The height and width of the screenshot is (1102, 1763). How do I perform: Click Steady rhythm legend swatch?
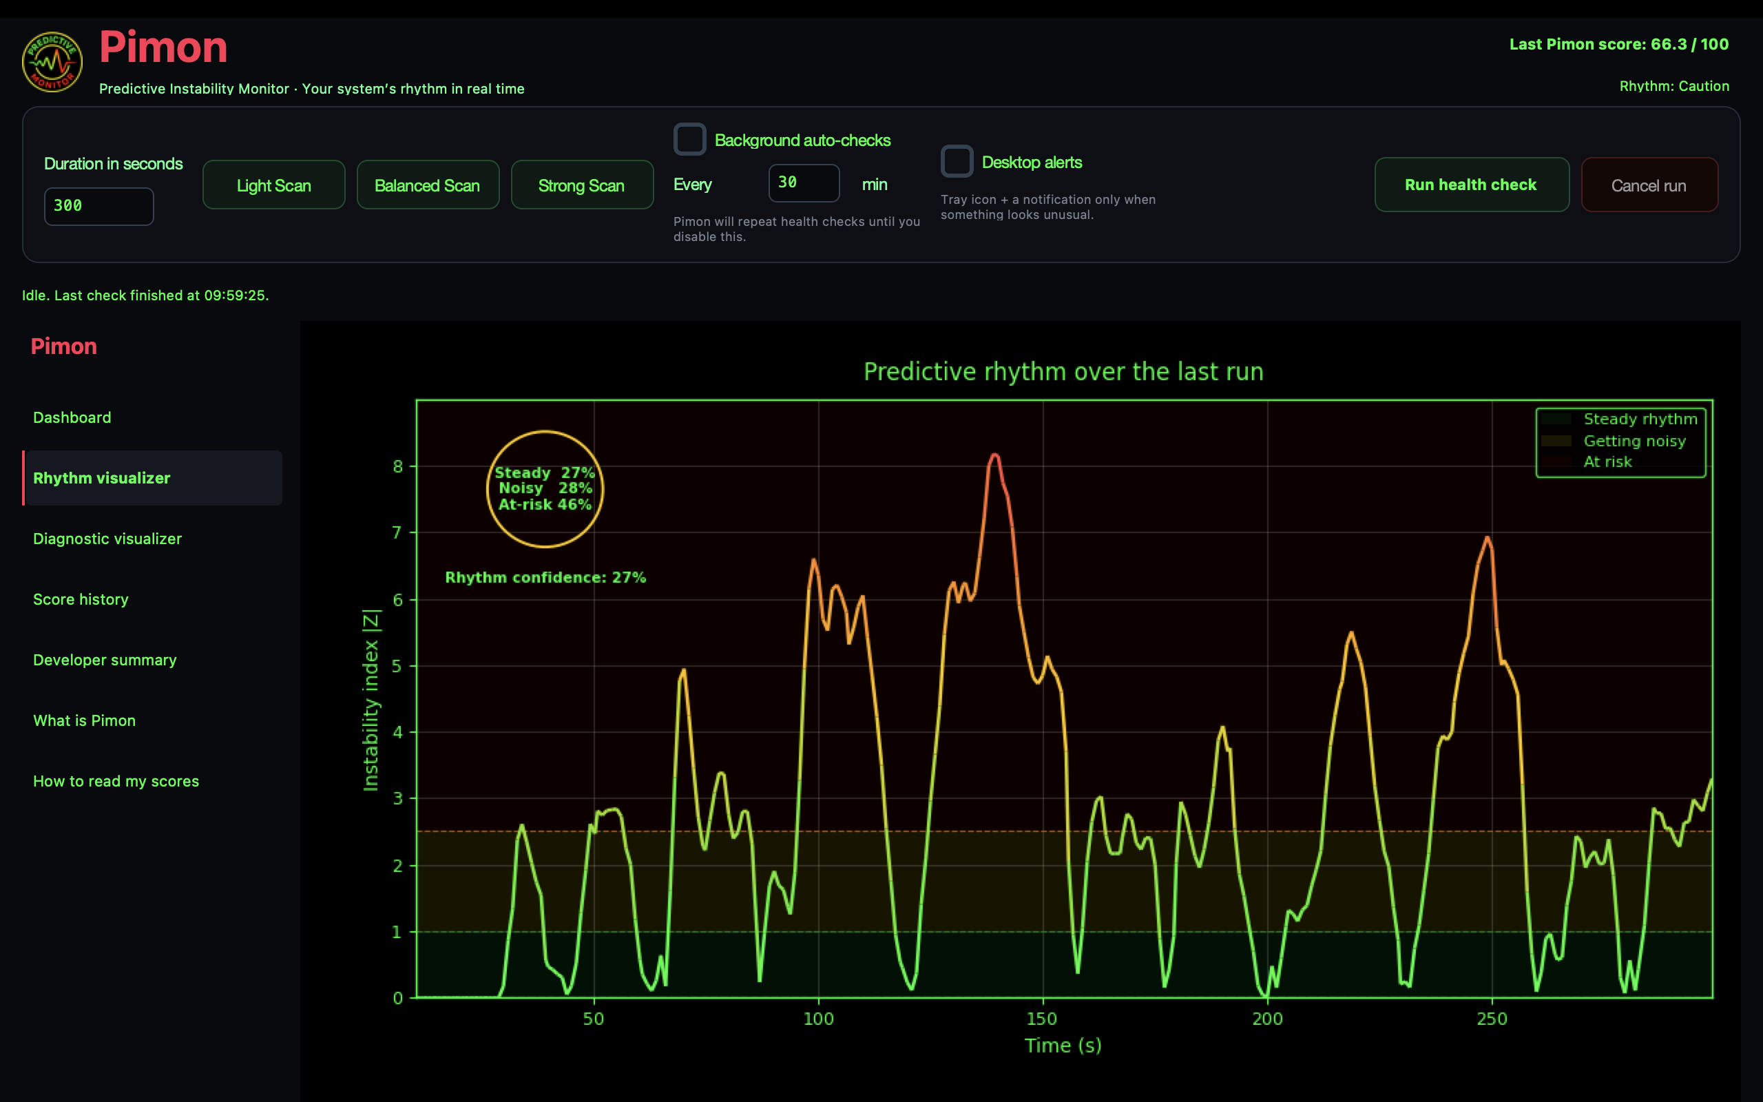1556,419
